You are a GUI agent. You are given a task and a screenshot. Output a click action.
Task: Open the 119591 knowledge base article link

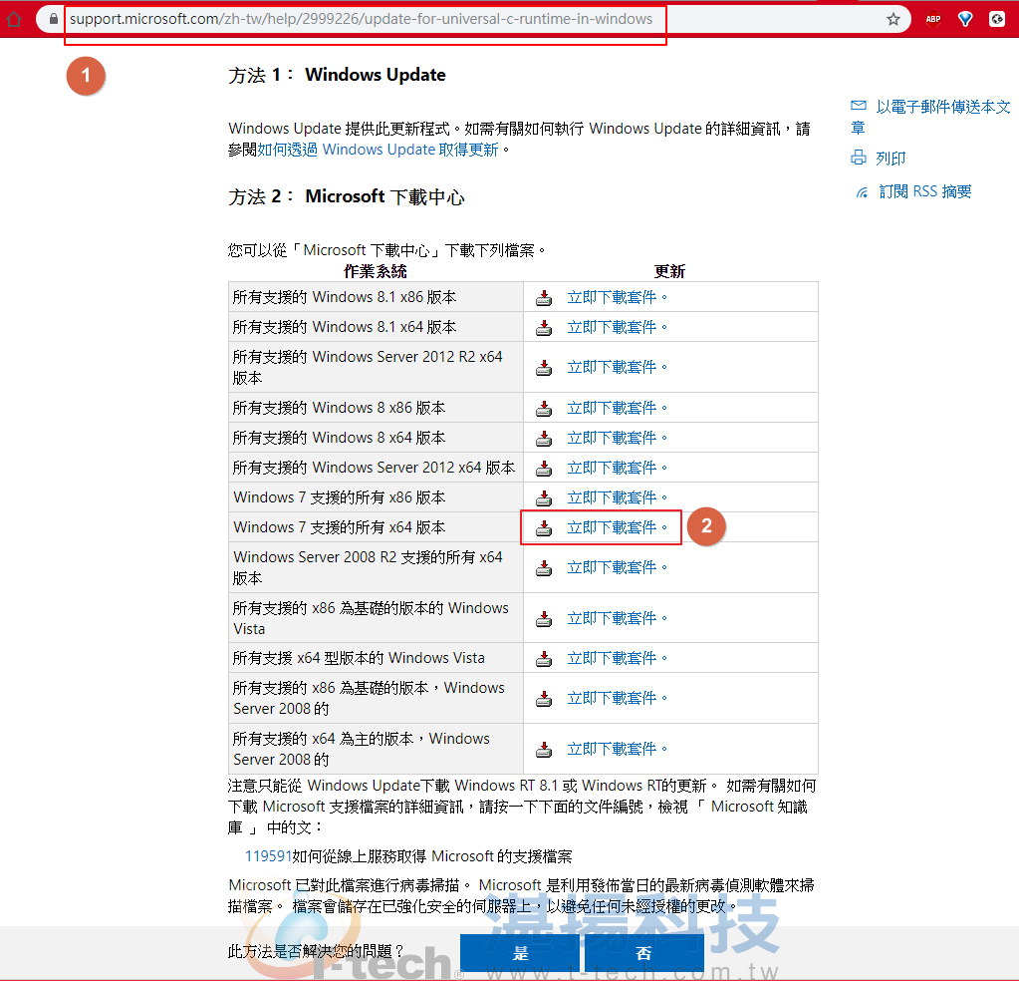click(x=263, y=855)
